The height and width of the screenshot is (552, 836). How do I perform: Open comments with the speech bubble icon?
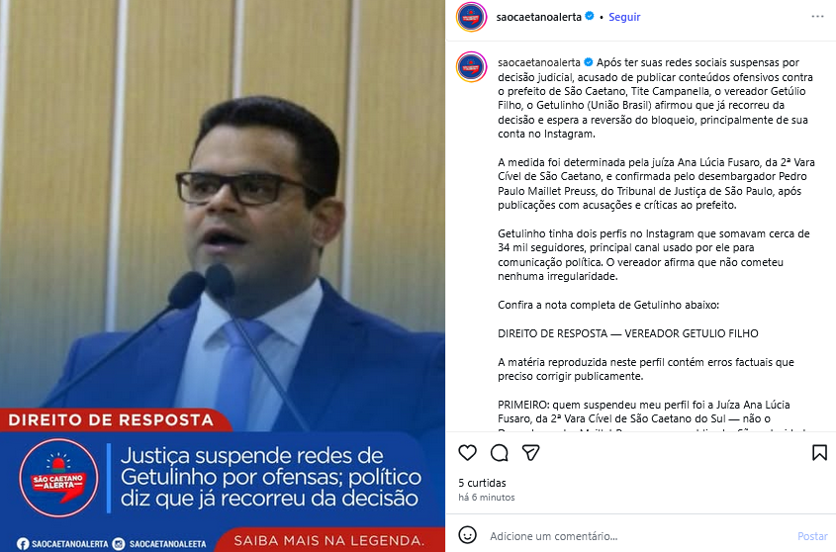click(x=499, y=453)
